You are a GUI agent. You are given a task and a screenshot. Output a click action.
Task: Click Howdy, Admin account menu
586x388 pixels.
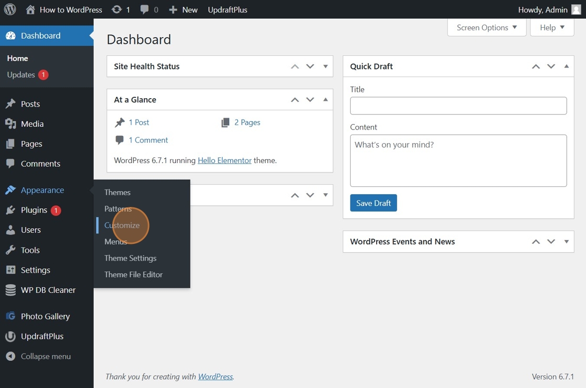pos(549,10)
